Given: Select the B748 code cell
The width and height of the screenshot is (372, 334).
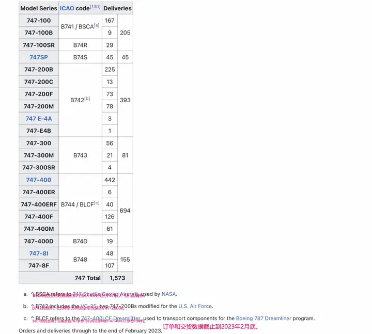Looking at the screenshot, I should [80, 260].
